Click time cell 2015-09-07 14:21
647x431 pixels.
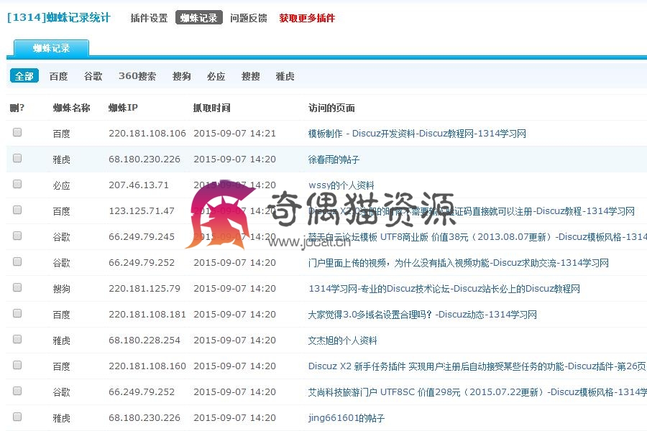(x=234, y=134)
